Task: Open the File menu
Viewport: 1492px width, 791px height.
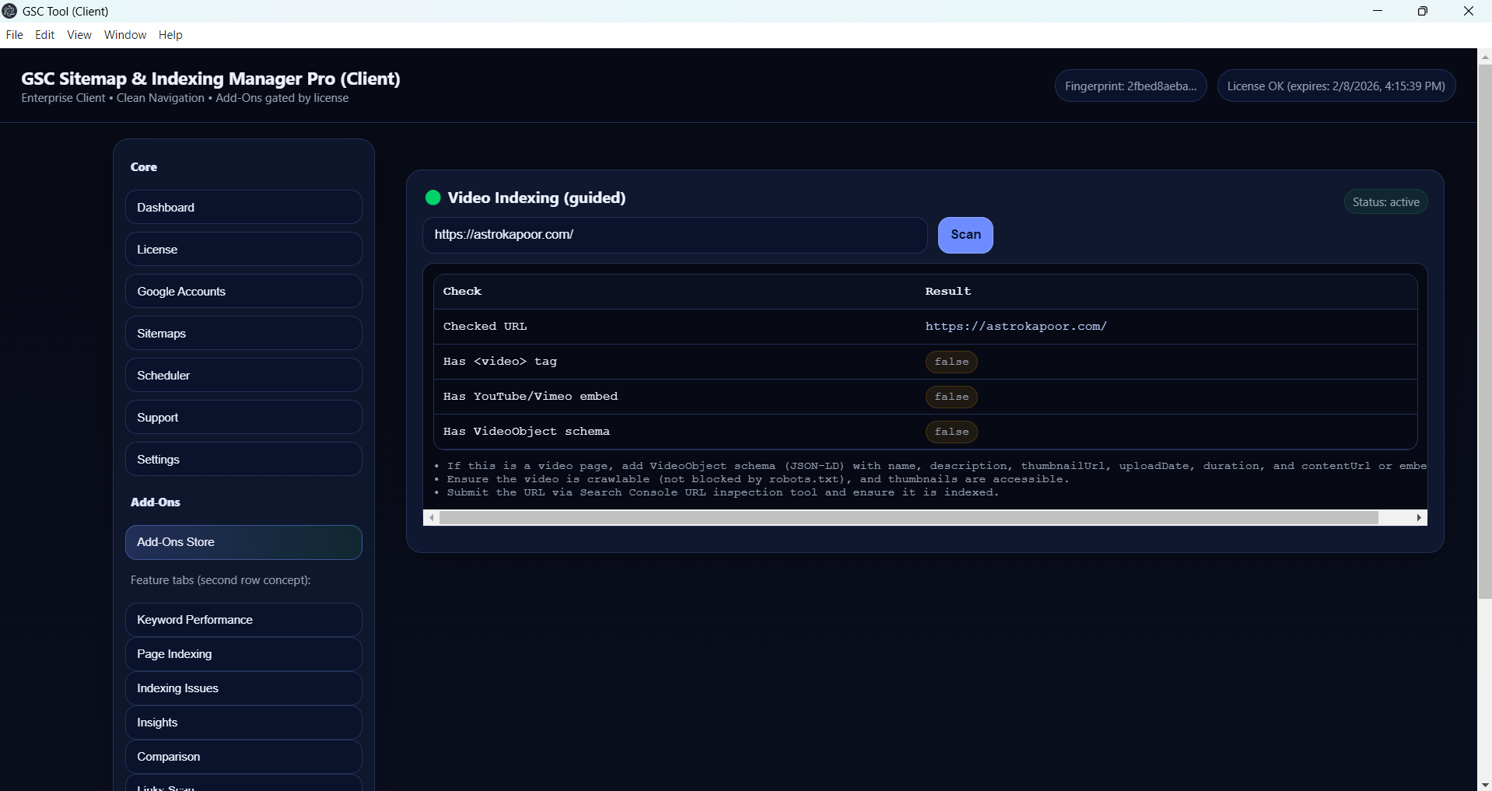Action: point(14,35)
